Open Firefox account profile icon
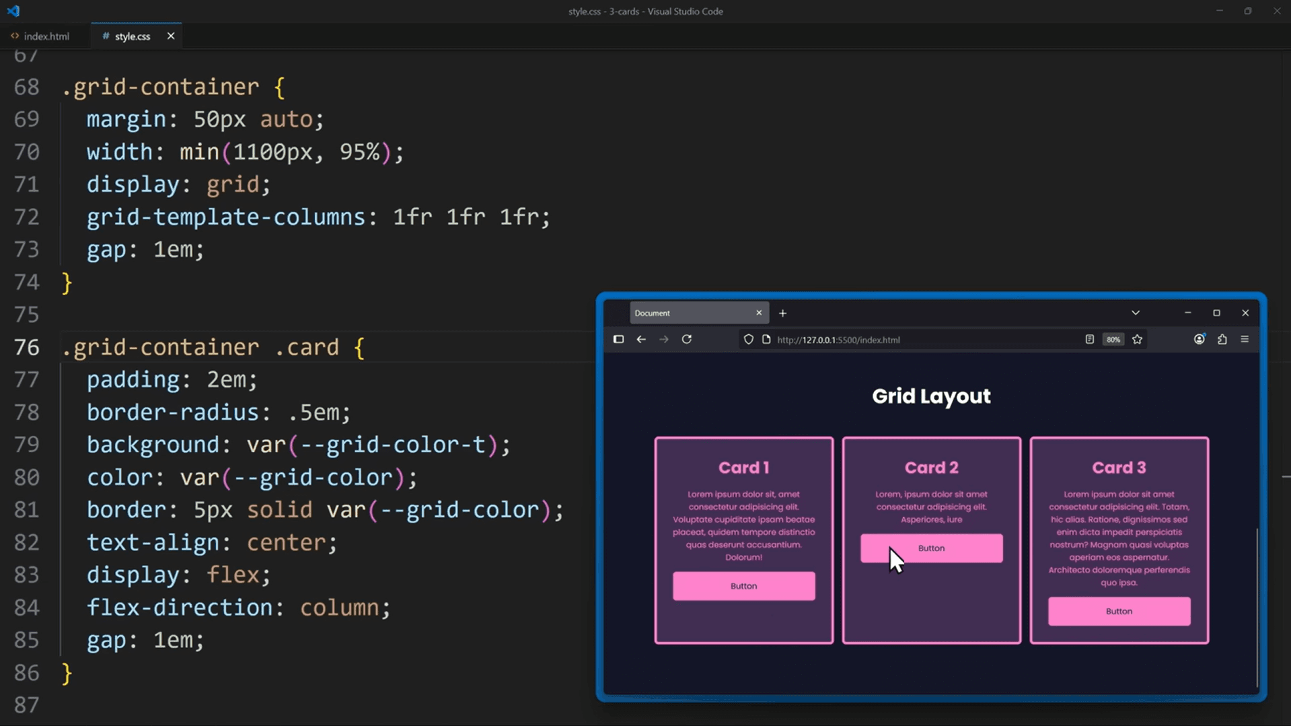 pos(1199,340)
